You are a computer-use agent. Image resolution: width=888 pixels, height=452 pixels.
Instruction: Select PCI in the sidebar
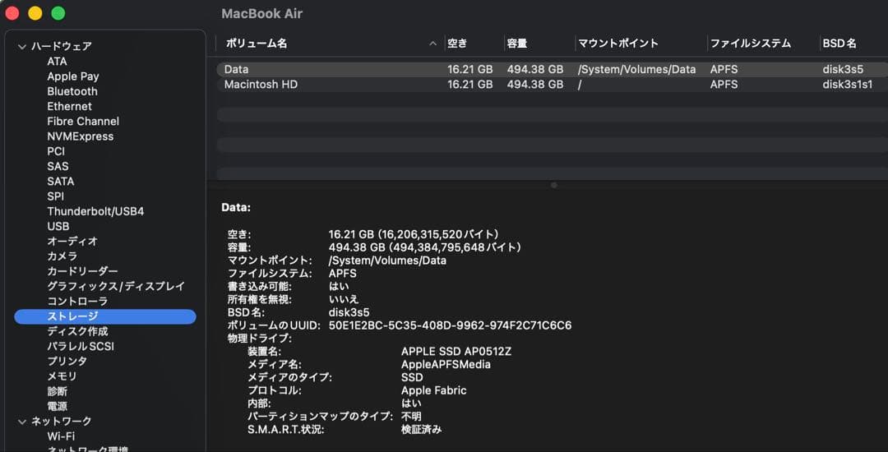pyautogui.click(x=56, y=151)
